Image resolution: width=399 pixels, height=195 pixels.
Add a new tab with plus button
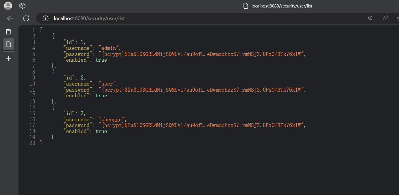click(8, 59)
